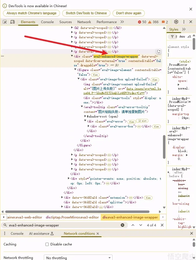Open the DevTools three-dot customize menu
The width and height of the screenshot is (196, 260).
coord(183,22)
